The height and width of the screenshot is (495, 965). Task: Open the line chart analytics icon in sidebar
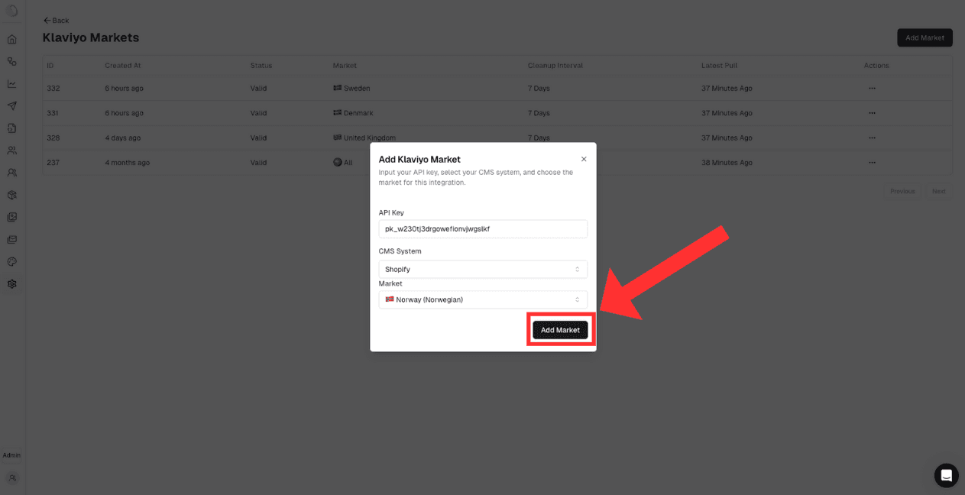pyautogui.click(x=12, y=83)
